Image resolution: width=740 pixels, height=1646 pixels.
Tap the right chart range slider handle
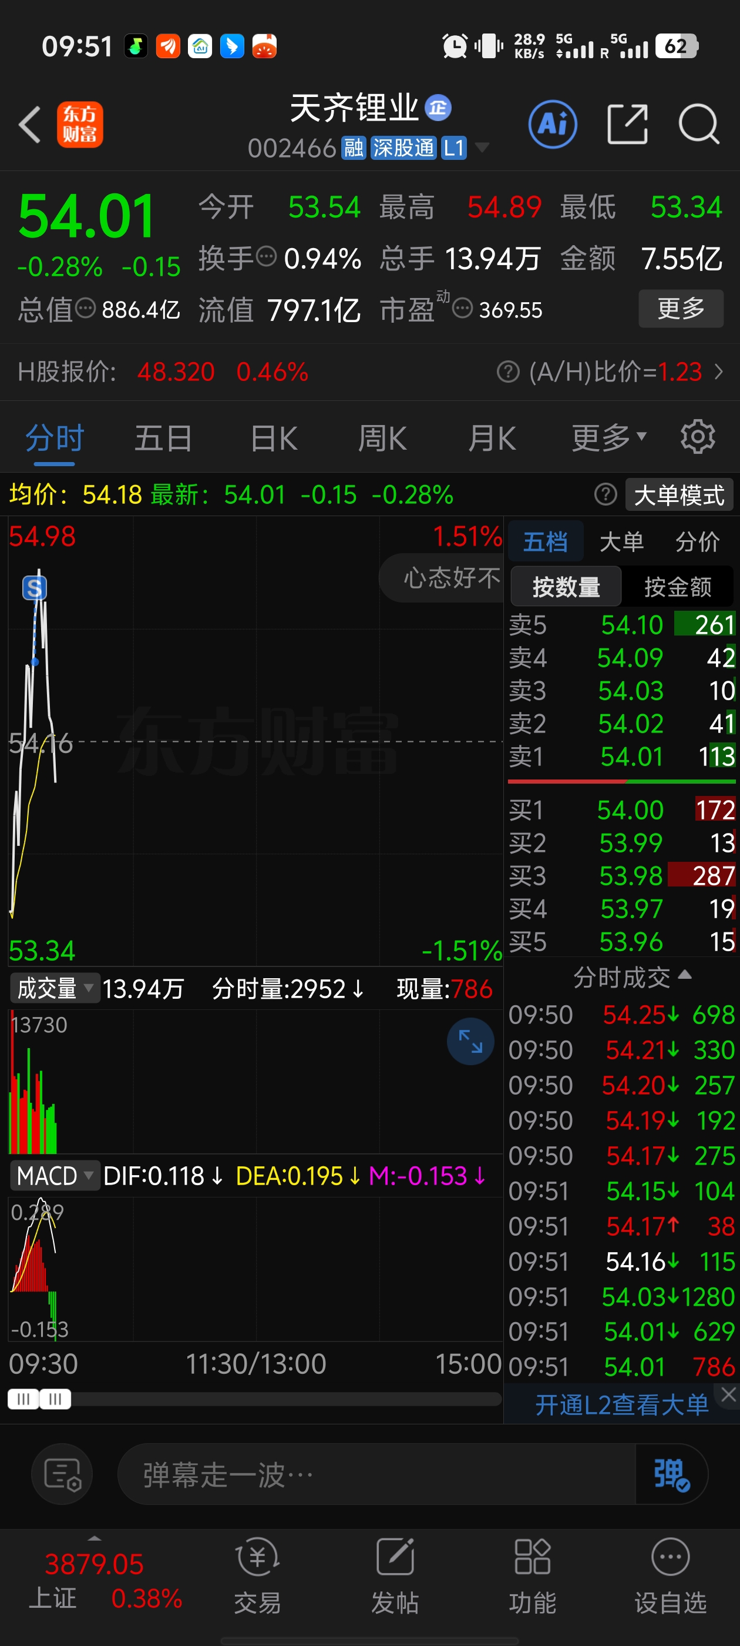[56, 1399]
